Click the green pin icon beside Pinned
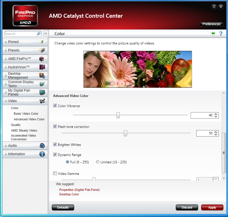228x217 pixels. click(x=42, y=42)
